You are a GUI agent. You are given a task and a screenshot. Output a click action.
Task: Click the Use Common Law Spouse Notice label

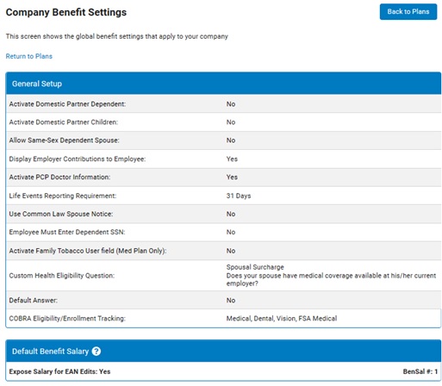pyautogui.click(x=61, y=214)
